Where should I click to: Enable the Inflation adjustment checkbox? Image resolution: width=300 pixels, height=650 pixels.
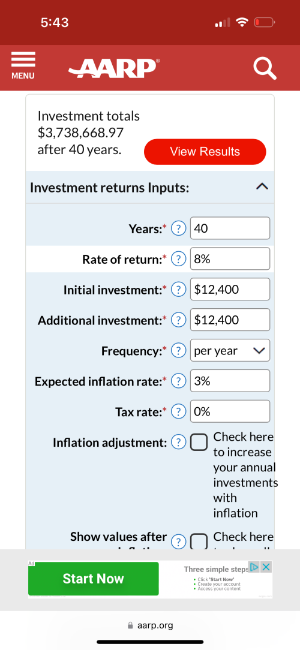pos(199,443)
